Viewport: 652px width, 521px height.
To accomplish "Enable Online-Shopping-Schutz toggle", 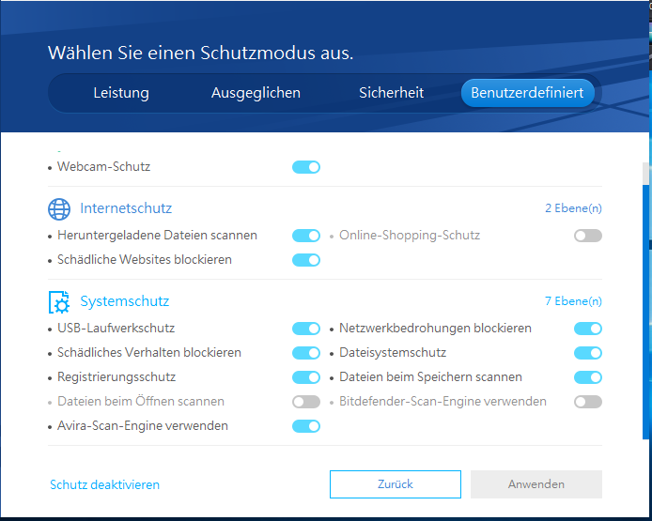I will pyautogui.click(x=588, y=236).
